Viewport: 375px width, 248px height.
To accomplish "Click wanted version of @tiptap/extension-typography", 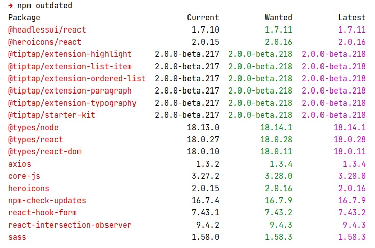I will 260,103.
